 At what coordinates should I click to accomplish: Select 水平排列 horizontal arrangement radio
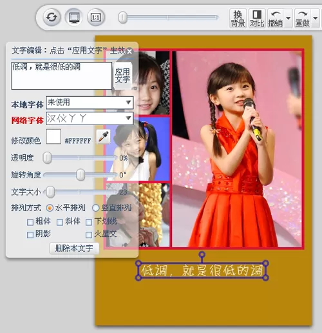(50, 208)
